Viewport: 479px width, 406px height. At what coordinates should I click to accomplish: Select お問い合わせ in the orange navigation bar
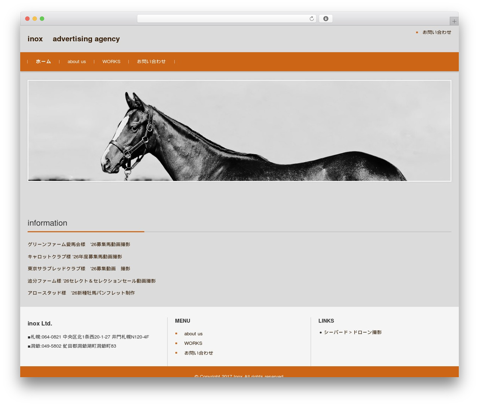click(x=151, y=61)
